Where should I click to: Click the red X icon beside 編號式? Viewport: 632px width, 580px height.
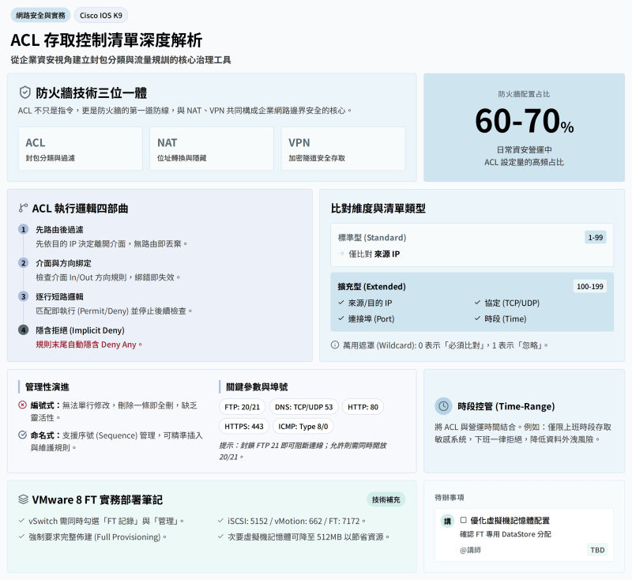point(23,405)
